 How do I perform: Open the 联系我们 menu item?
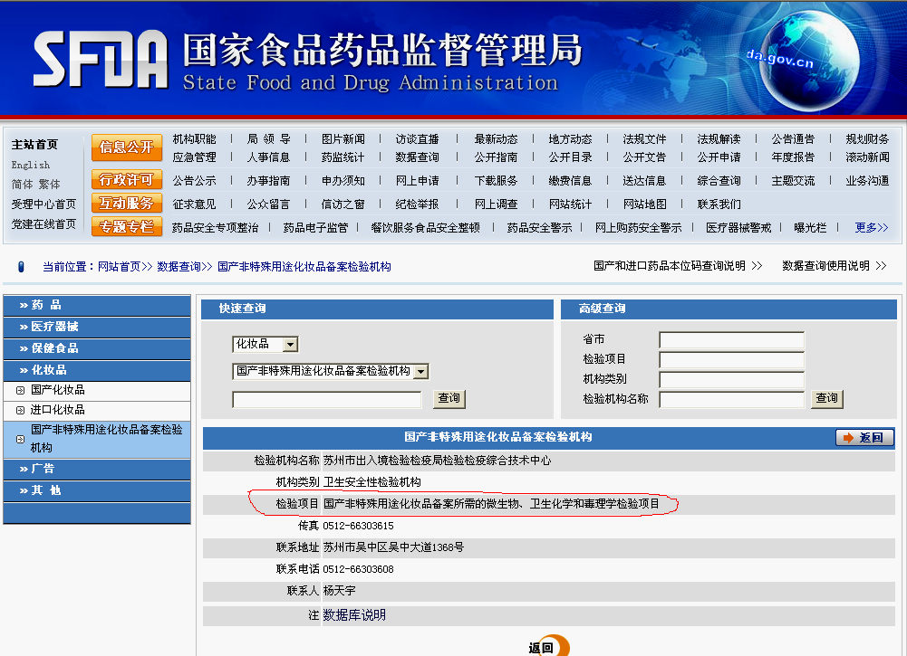[719, 204]
